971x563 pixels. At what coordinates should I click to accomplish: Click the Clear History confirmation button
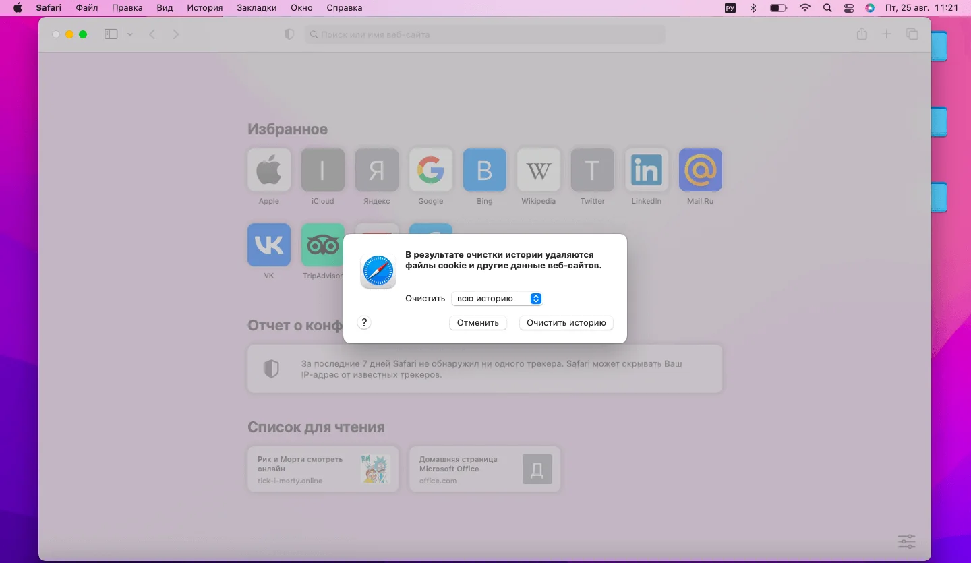coord(566,323)
